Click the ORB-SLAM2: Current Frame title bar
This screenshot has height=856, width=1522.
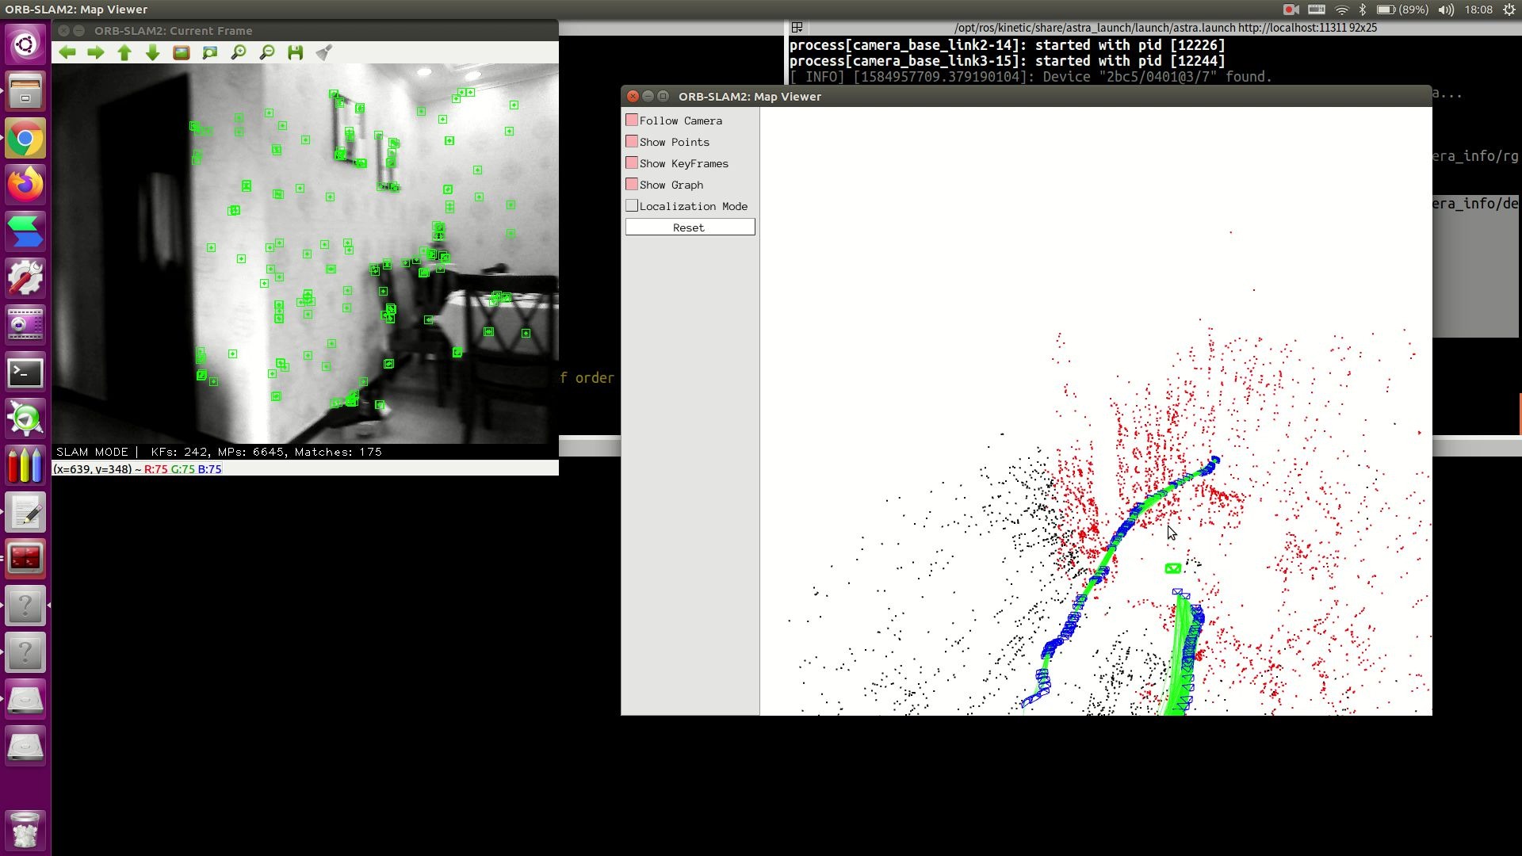tap(305, 31)
